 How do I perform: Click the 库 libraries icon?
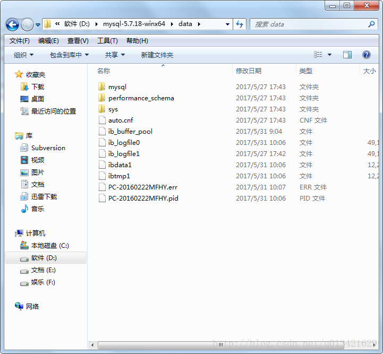coord(19,136)
